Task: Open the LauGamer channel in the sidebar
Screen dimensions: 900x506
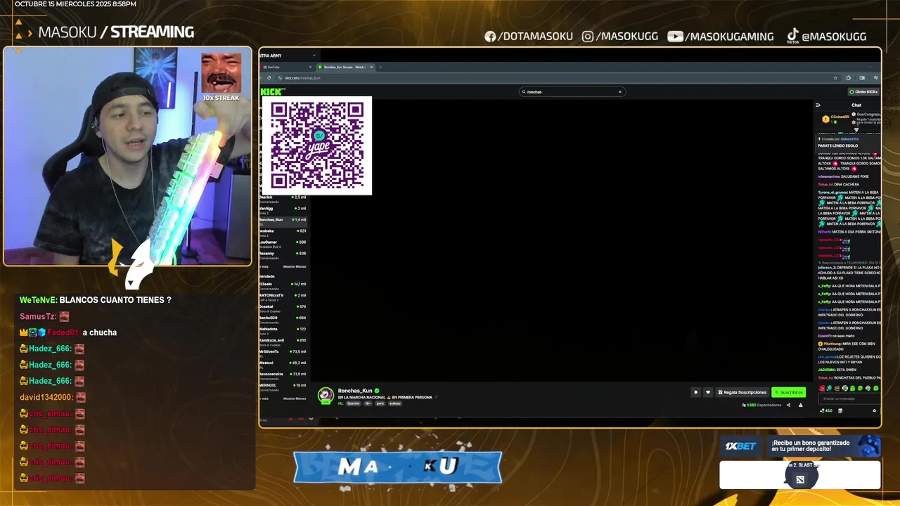Action: (x=283, y=243)
